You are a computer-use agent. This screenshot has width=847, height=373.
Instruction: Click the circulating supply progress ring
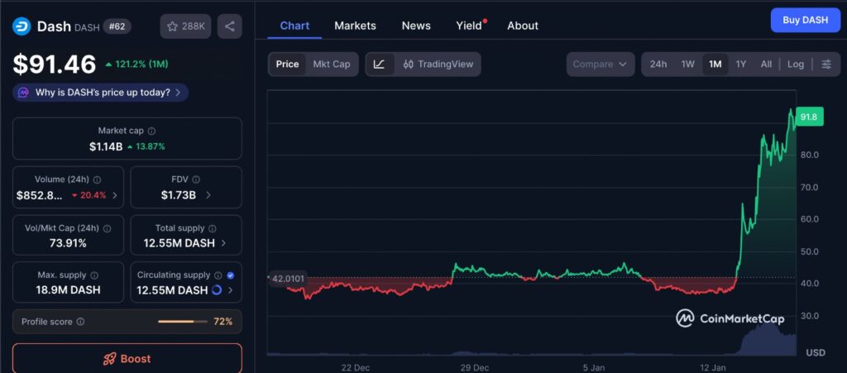(217, 290)
